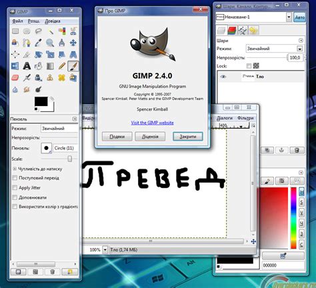Image resolution: width=316 pixels, height=288 pixels.
Task: Open Файл menu in the toolbox
Action: [x=17, y=21]
